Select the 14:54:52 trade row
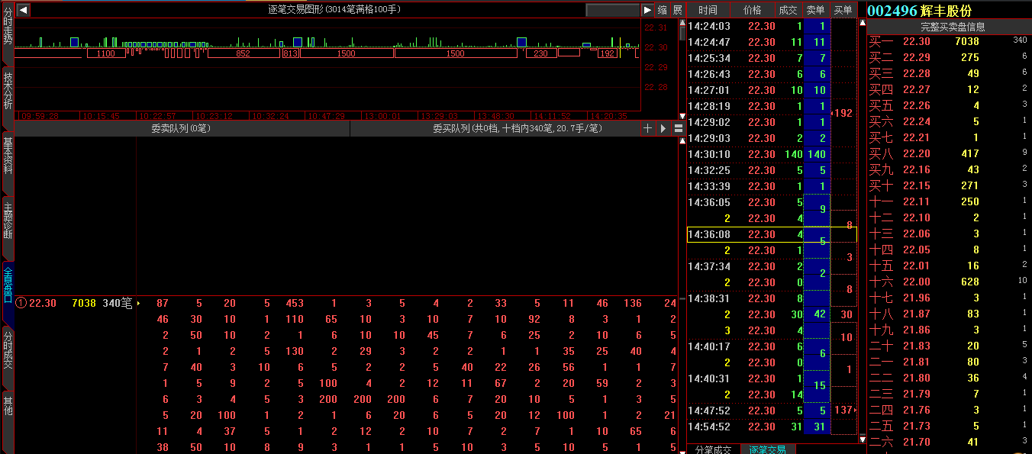The width and height of the screenshot is (1032, 454). click(772, 427)
